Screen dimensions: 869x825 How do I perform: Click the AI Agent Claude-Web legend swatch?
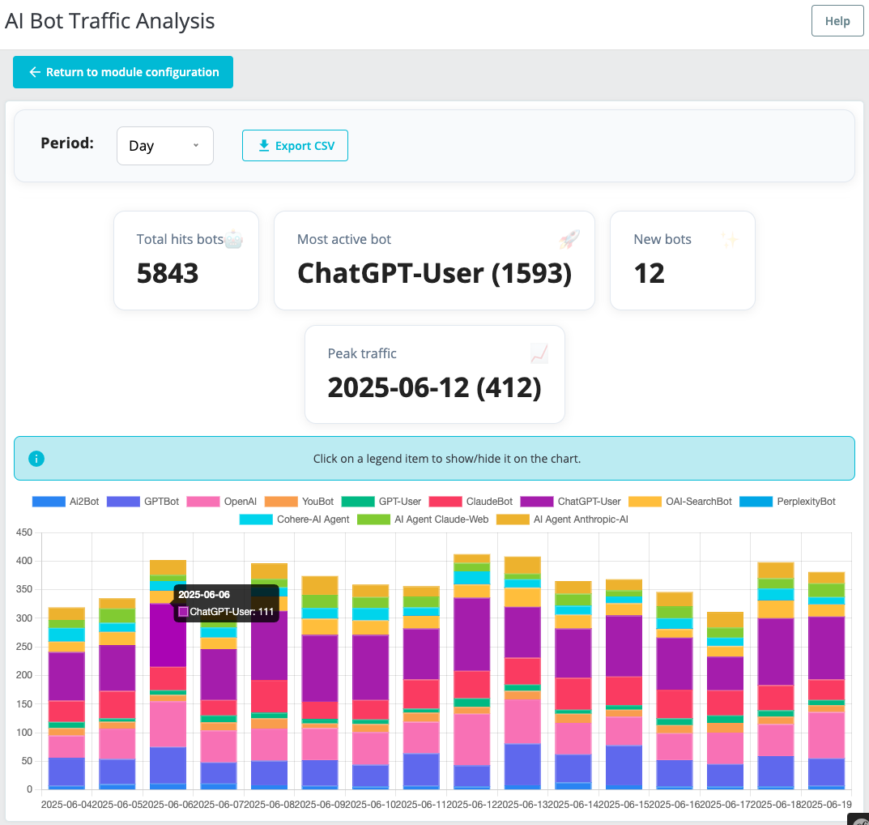click(x=373, y=519)
